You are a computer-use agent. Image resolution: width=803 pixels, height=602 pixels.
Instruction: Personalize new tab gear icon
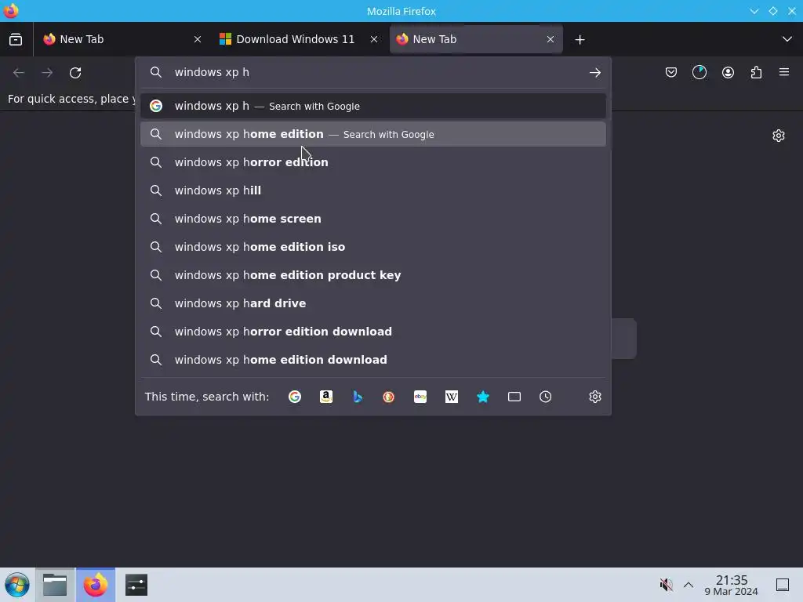pyautogui.click(x=779, y=136)
